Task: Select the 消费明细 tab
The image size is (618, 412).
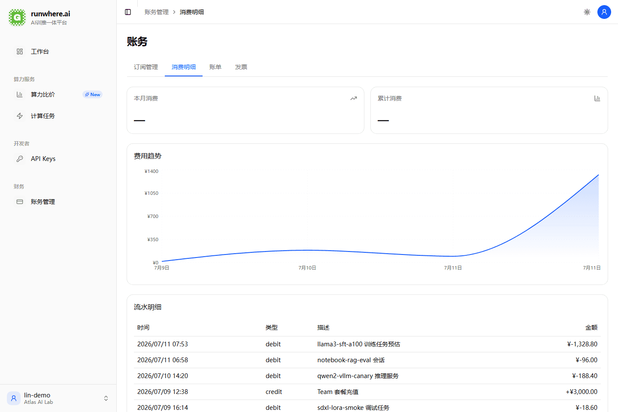Action: coord(184,67)
